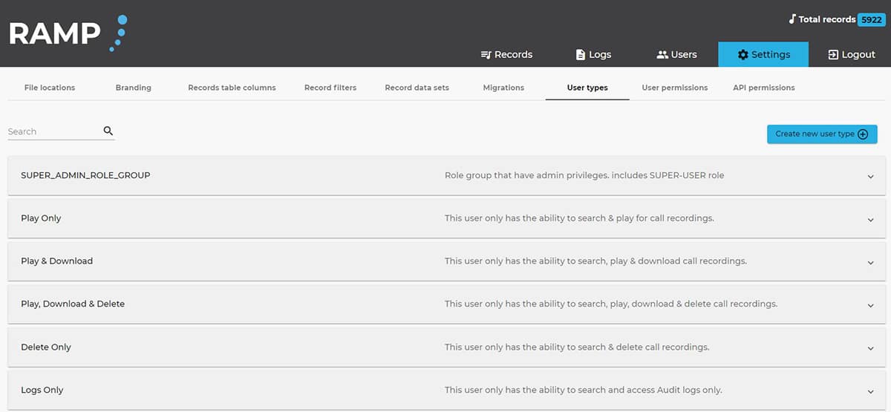Open the Logs page

pyautogui.click(x=593, y=54)
